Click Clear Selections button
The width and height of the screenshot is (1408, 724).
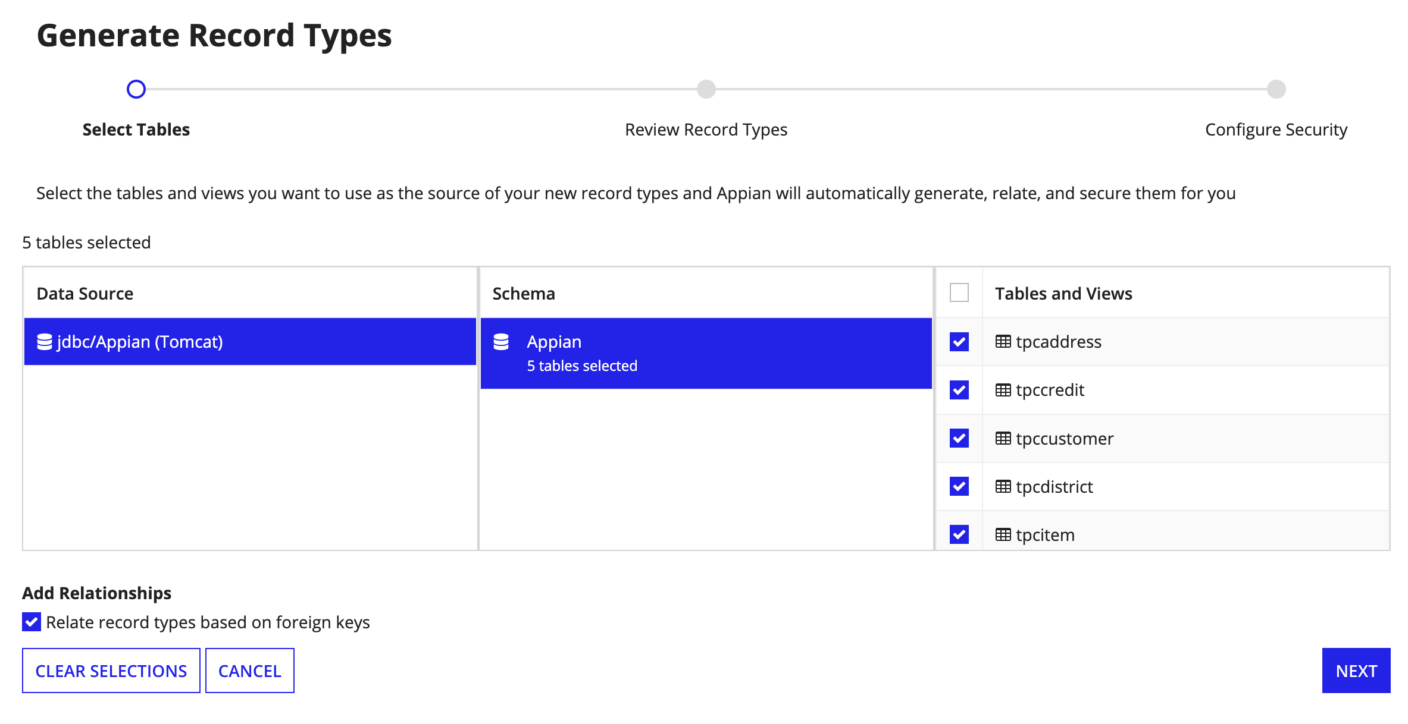(111, 671)
